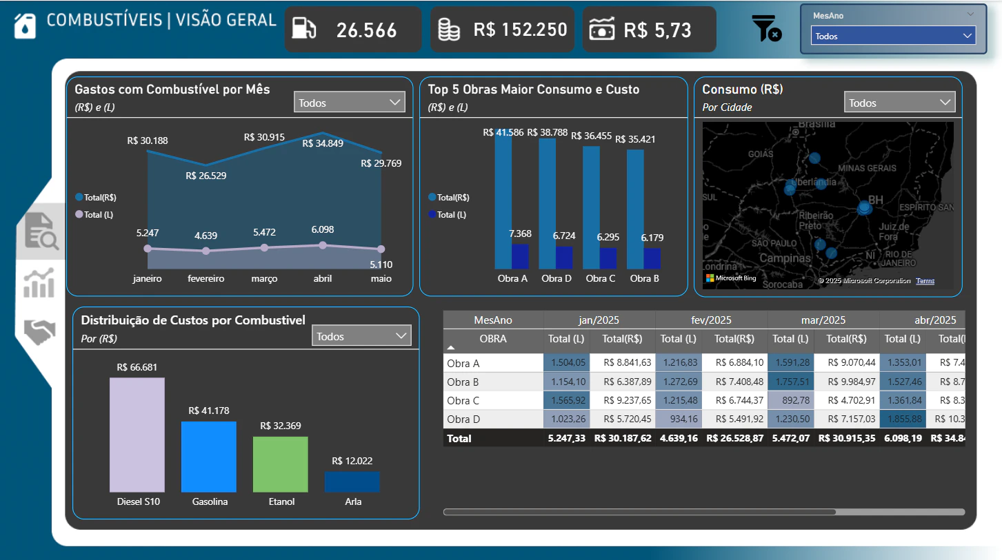This screenshot has width=1002, height=560.
Task: Click the Microsoft Bing logo on map
Action: pos(731,278)
